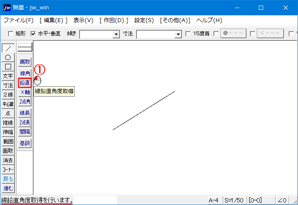The image size is (298, 205).
Task: Select the 伸縮 extend tool
Action: pos(8,132)
